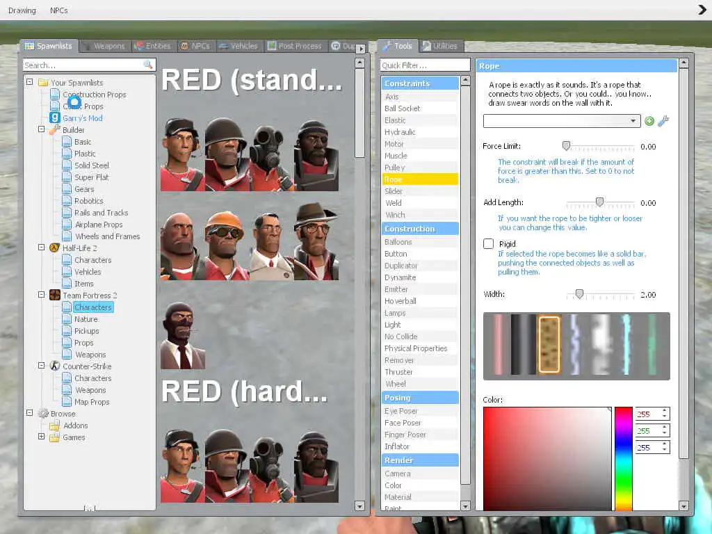Switch to the Weapons tab
Image resolution: width=712 pixels, height=534 pixels.
[x=106, y=46]
